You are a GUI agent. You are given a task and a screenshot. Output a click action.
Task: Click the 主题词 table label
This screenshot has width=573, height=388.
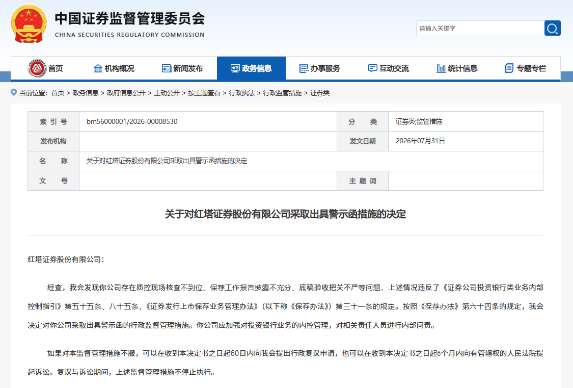pyautogui.click(x=363, y=181)
